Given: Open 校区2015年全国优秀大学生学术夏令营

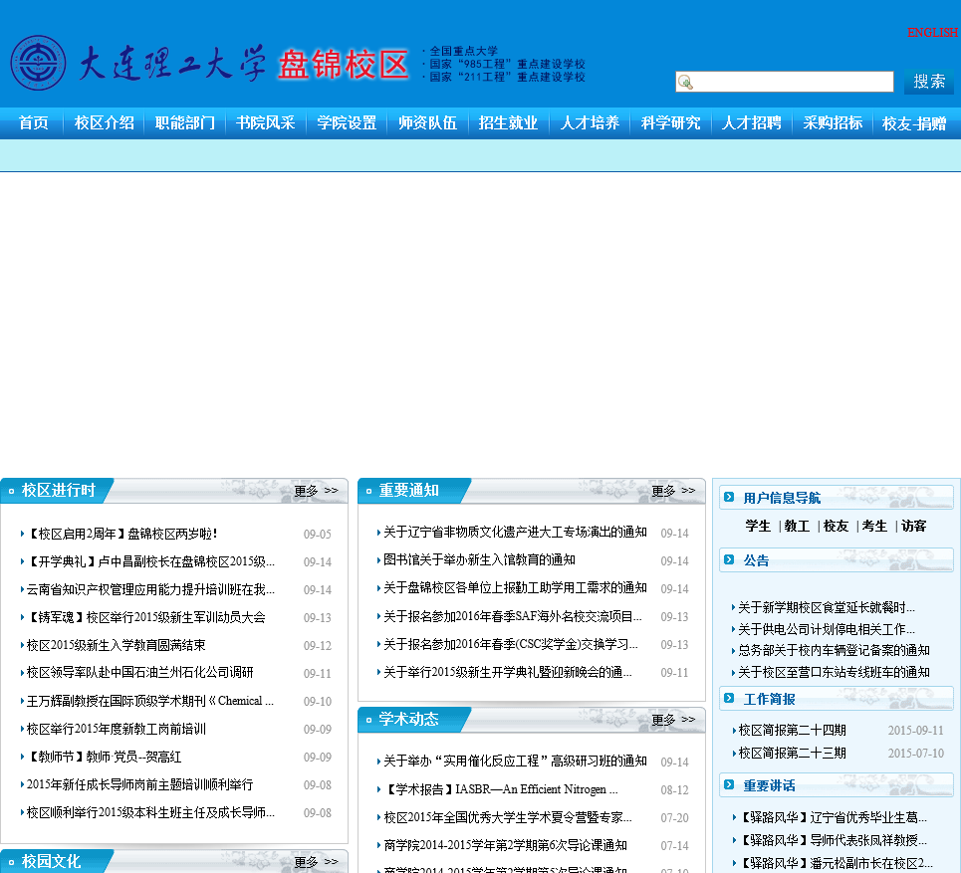Looking at the screenshot, I should 508,818.
